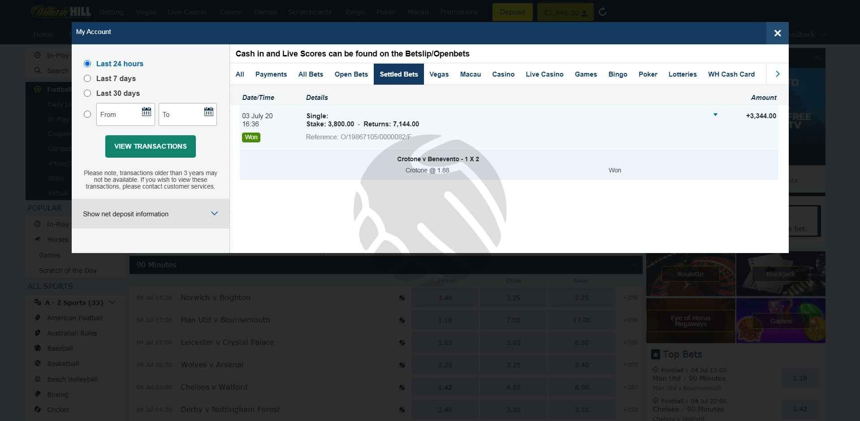Select the custom date range radio button
Image resolution: width=860 pixels, height=421 pixels.
point(87,114)
